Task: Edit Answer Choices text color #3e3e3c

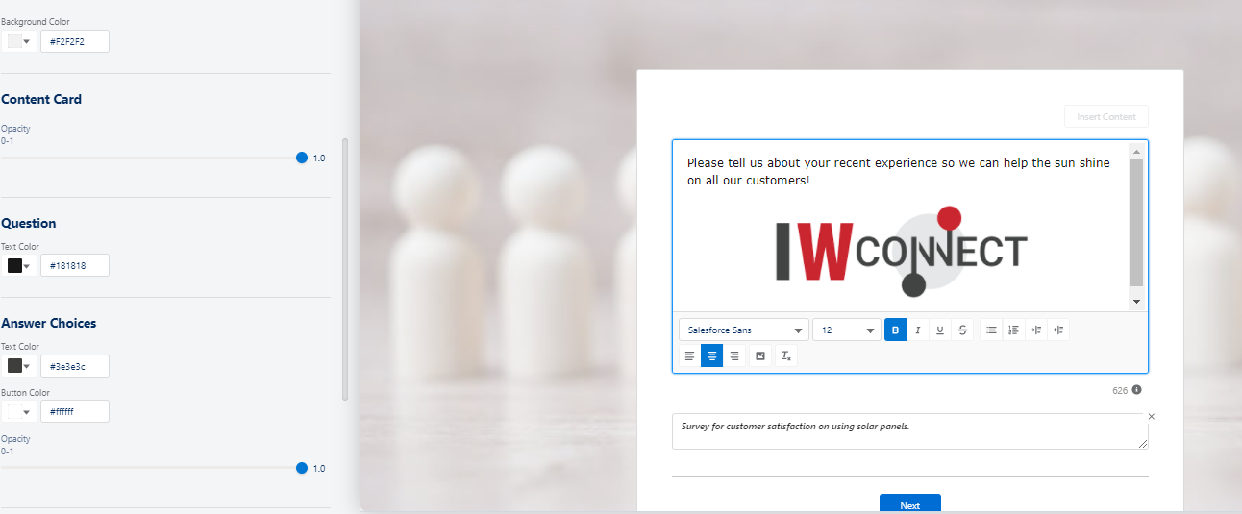Action: 75,366
